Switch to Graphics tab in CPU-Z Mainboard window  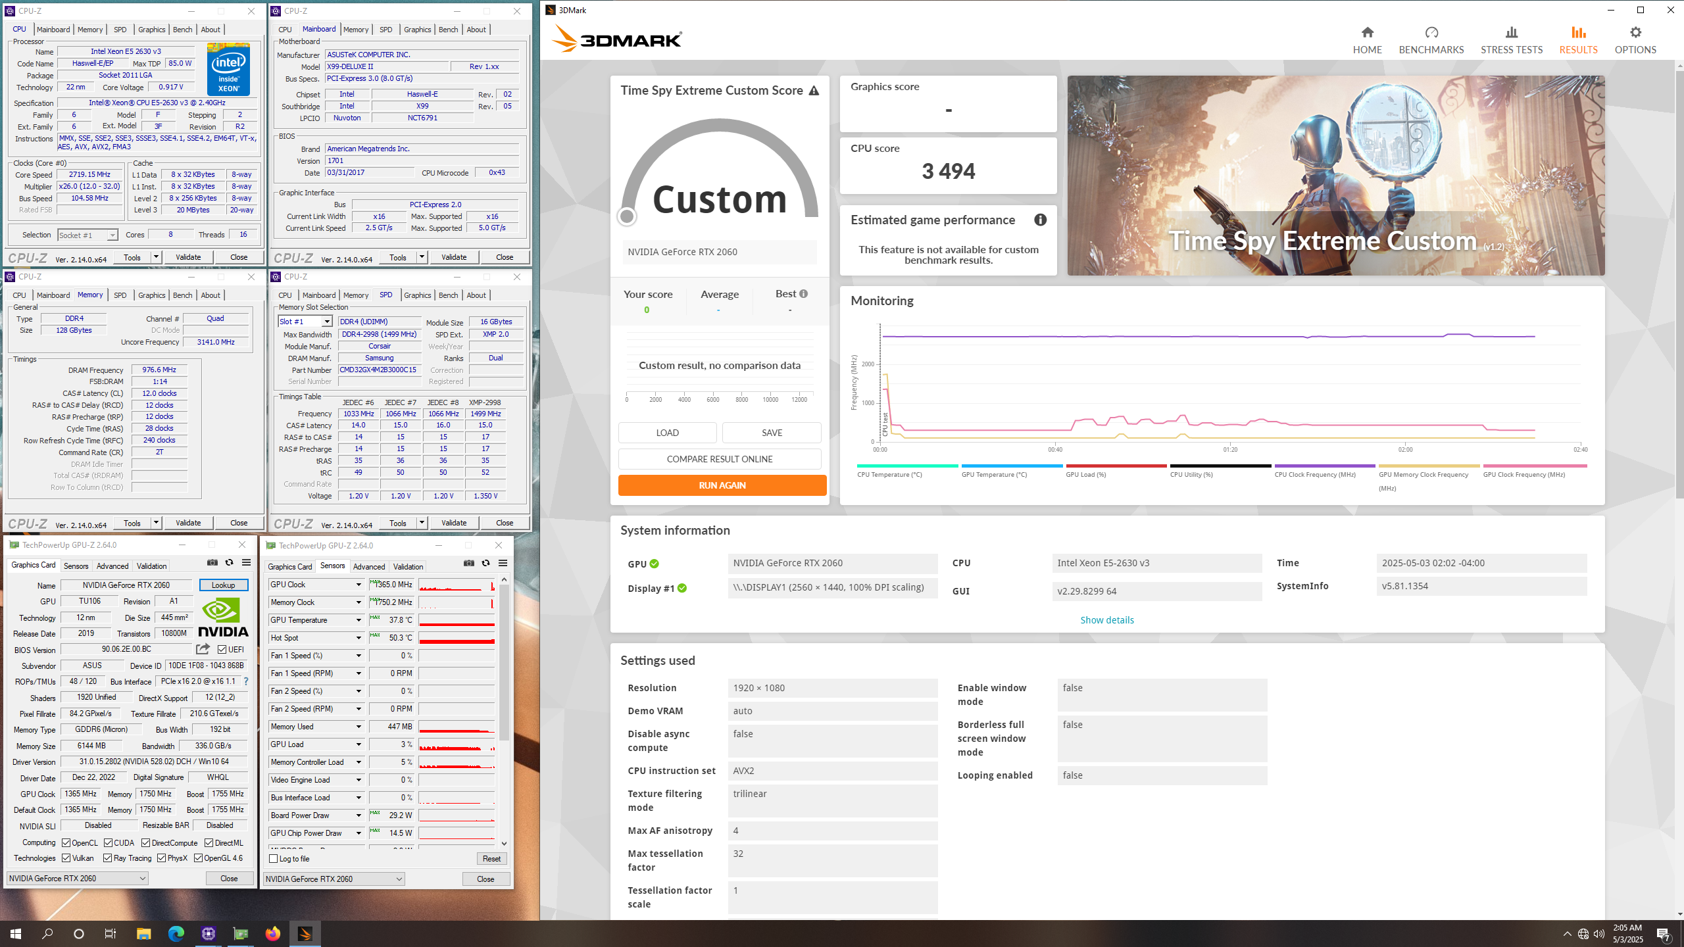(417, 30)
